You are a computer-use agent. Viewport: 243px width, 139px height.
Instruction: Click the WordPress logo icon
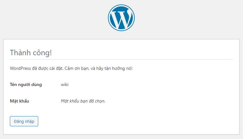point(121,18)
